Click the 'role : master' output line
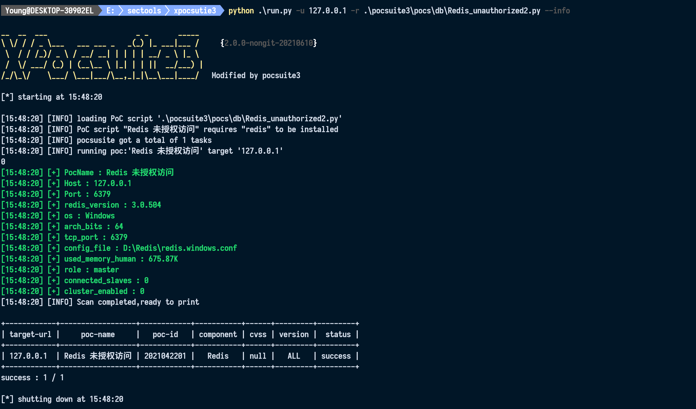Viewport: 696px width, 409px height. coord(91,270)
